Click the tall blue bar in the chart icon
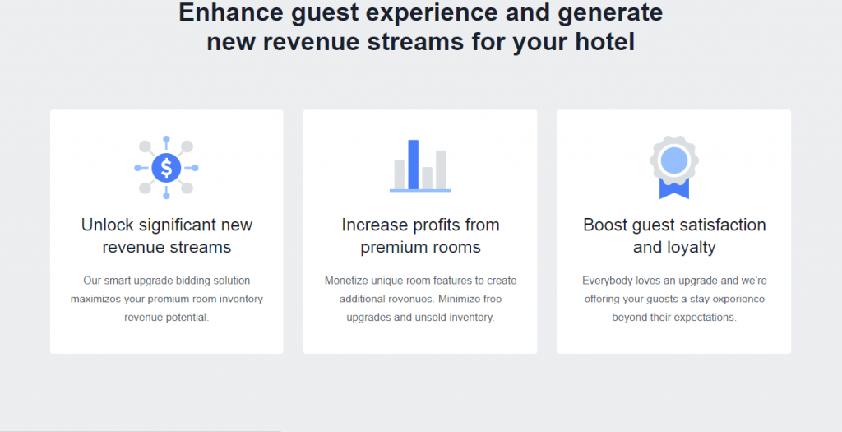 click(x=414, y=164)
